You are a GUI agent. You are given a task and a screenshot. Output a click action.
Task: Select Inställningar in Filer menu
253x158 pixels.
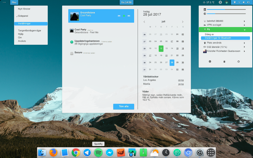(31, 24)
